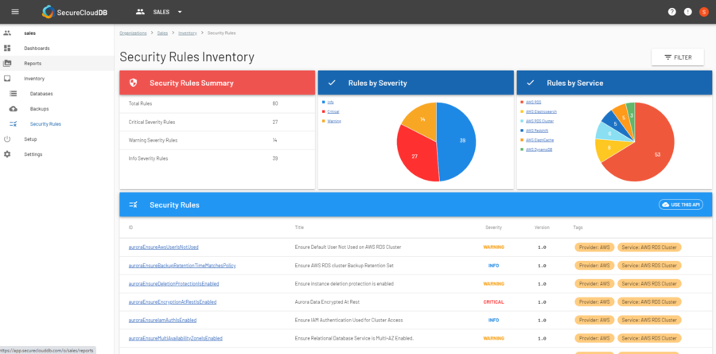Viewport: 716px width, 354px height.
Task: Click the alert notification icon in header
Action: (x=688, y=12)
